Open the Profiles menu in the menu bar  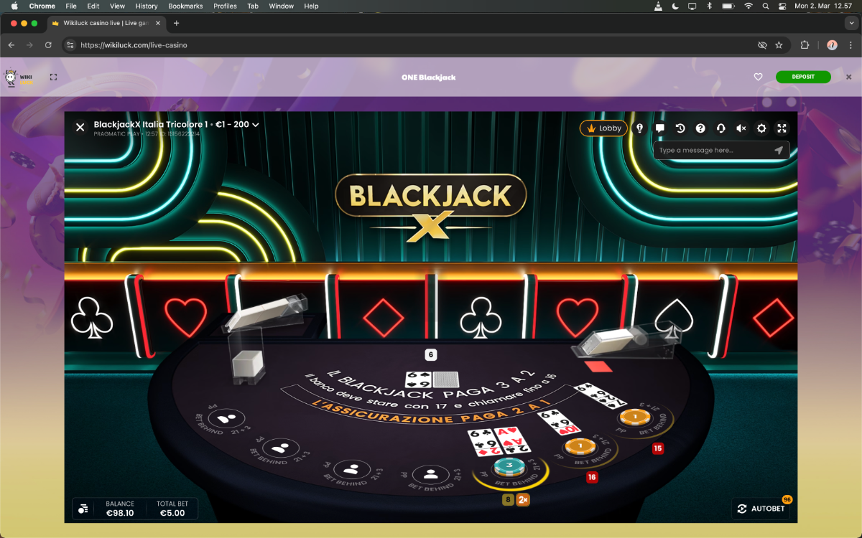point(225,6)
